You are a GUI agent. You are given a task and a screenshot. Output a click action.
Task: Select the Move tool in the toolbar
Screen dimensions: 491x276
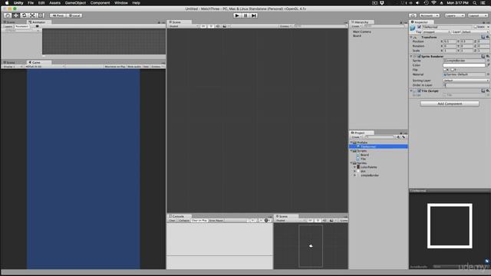tap(15, 15)
